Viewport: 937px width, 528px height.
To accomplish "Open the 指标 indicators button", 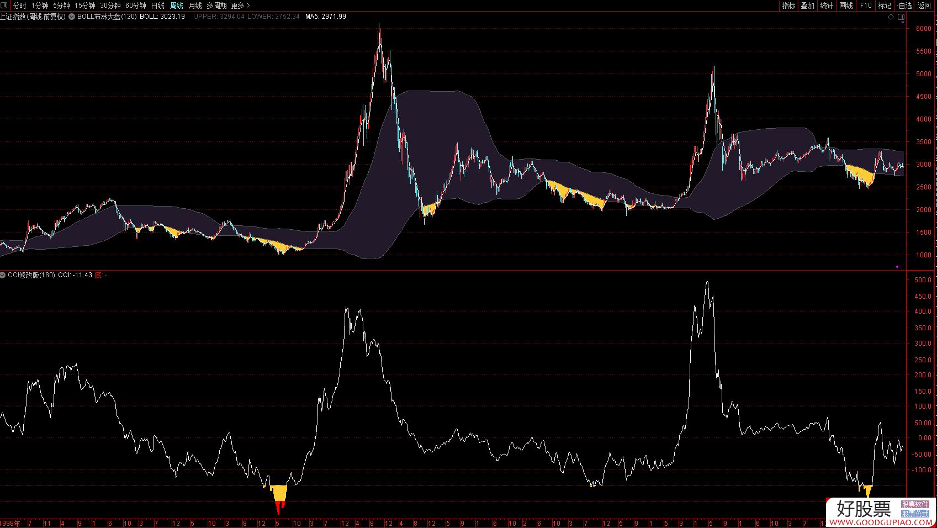I will point(788,6).
